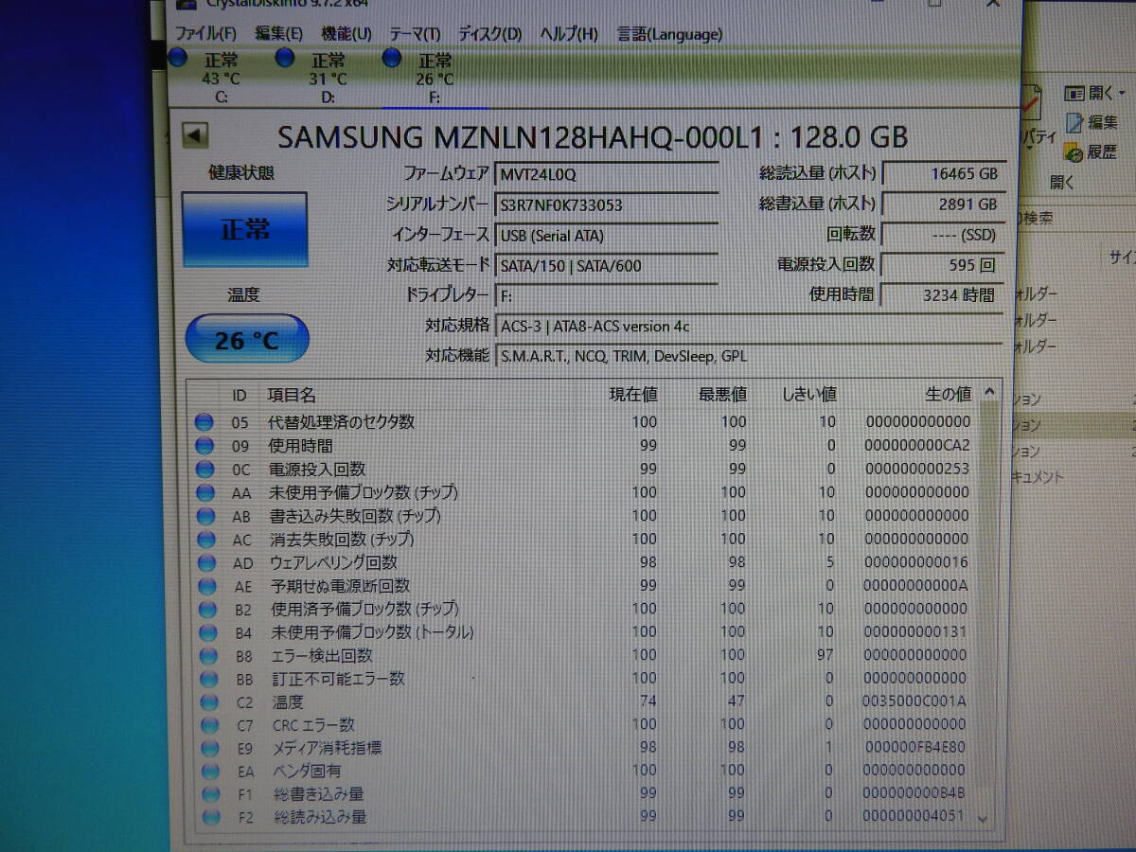Screen dimensions: 1136x852
Task: Click the interface field USB (Serial ATA)
Action: click(x=606, y=235)
